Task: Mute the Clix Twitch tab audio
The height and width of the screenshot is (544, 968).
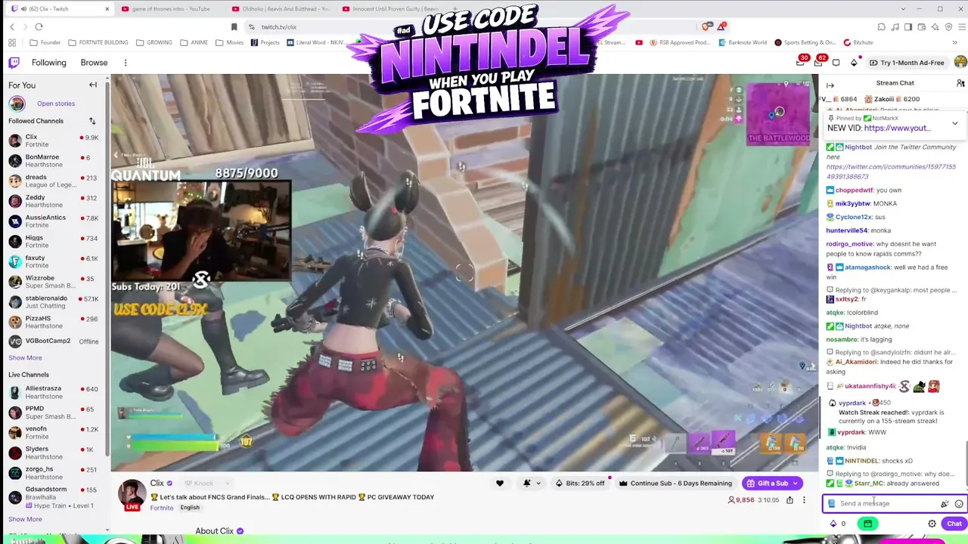Action: point(24,9)
